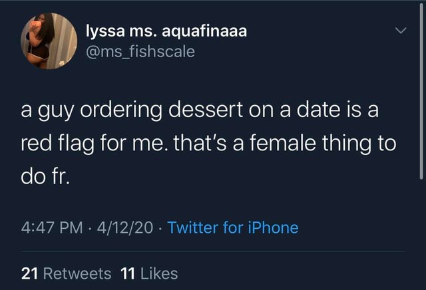The height and width of the screenshot is (290, 426).
Task: Click the number 21 beside Retweets
Action: [29, 273]
